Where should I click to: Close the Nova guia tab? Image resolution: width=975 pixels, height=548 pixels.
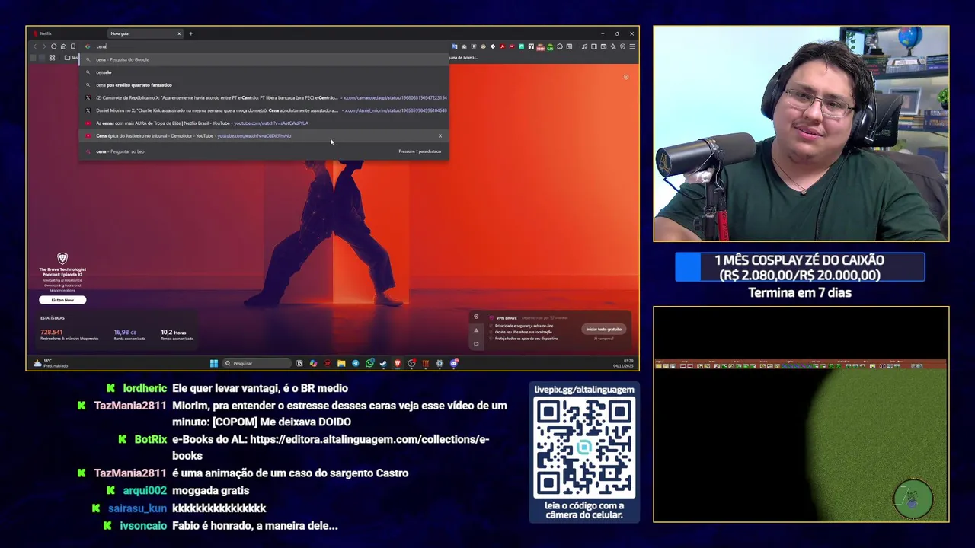(179, 33)
